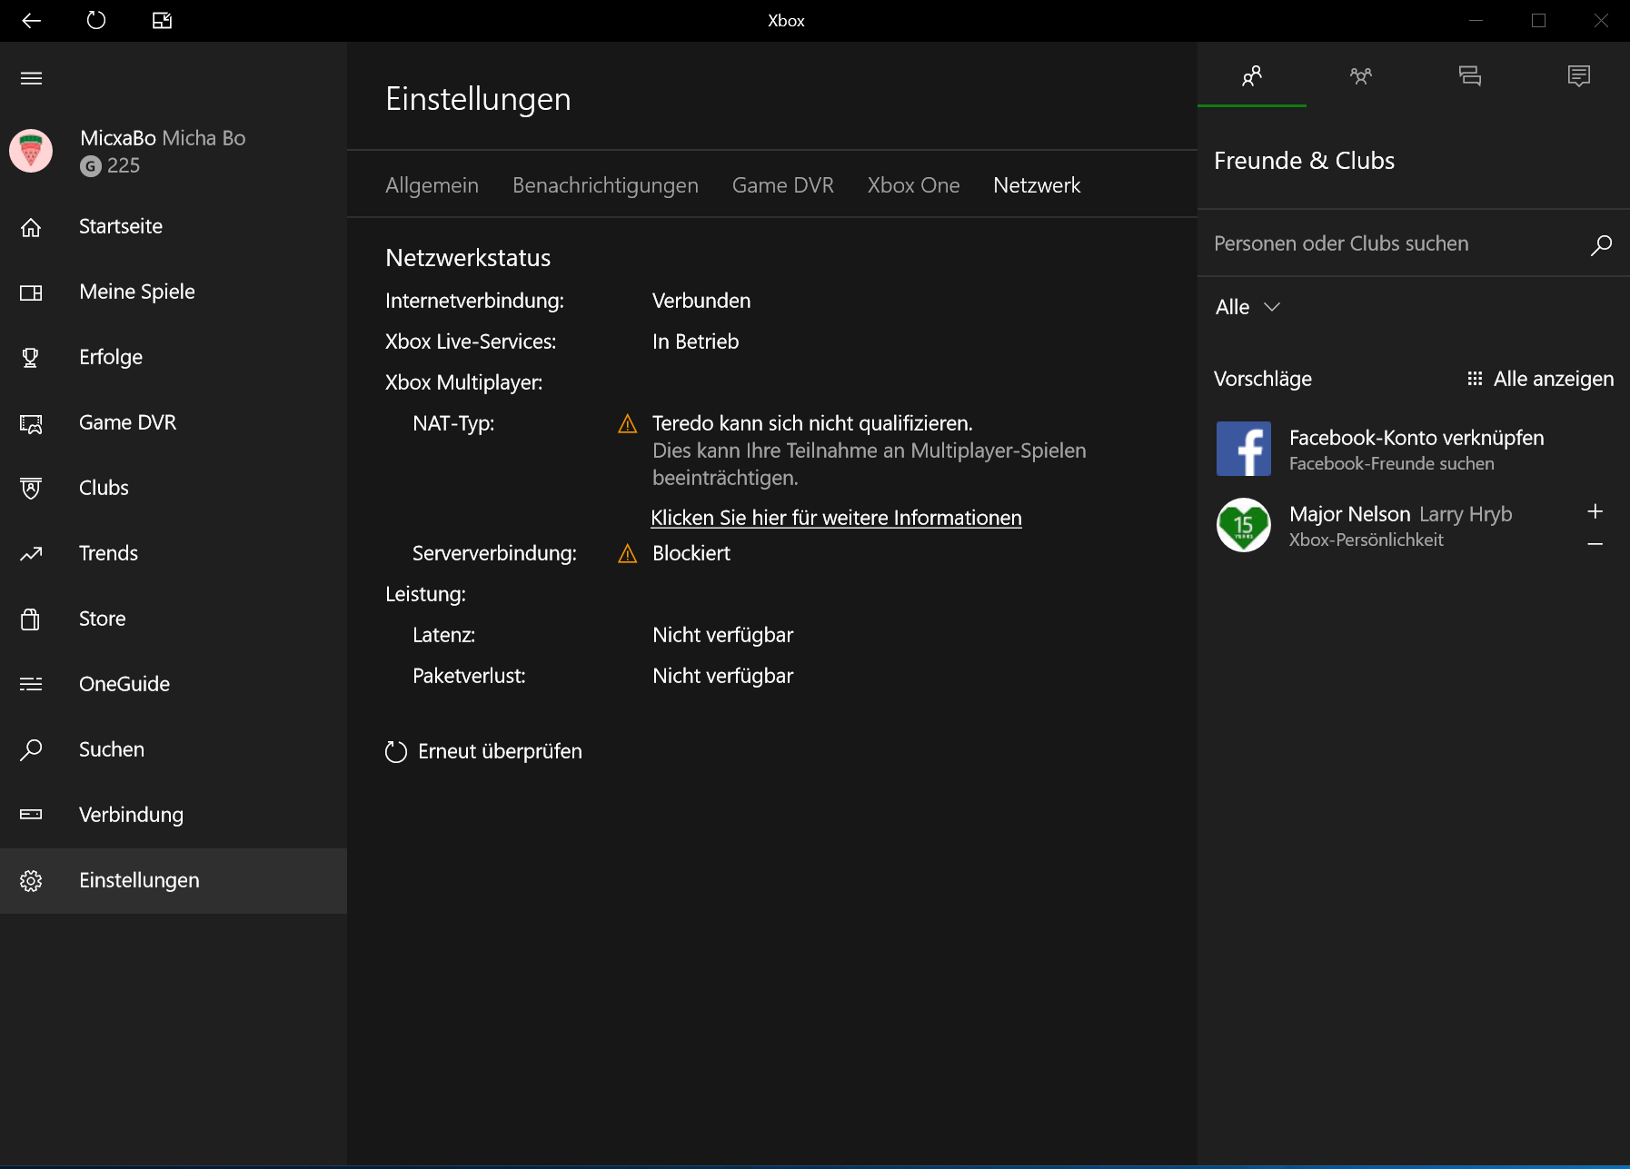Refresh the Xbox app view
Viewport: 1630px width, 1169px height.
tap(96, 20)
